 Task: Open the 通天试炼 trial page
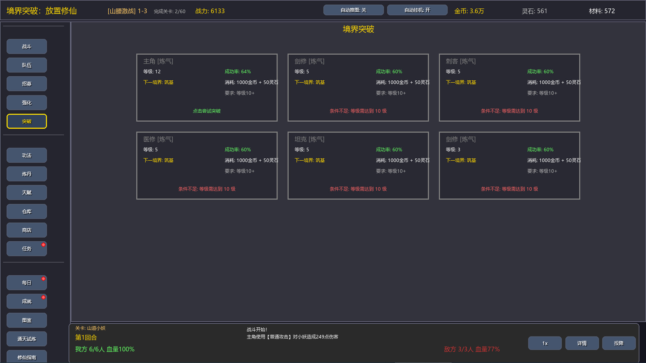point(27,339)
